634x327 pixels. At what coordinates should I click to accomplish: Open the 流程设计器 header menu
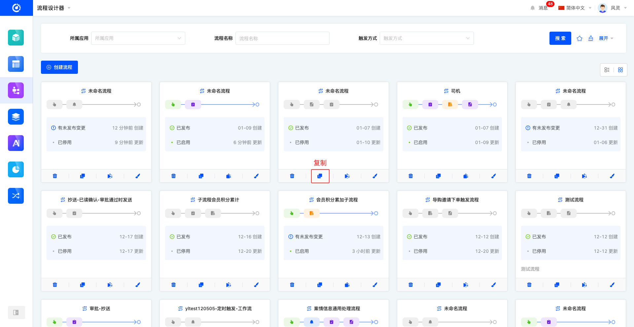pyautogui.click(x=53, y=8)
